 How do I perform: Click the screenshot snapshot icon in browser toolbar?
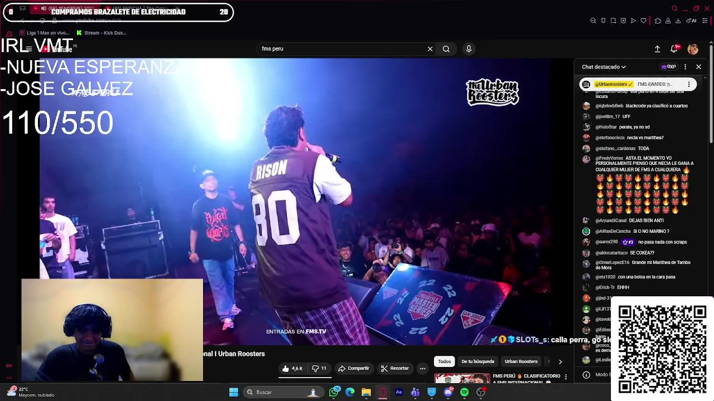(613, 21)
